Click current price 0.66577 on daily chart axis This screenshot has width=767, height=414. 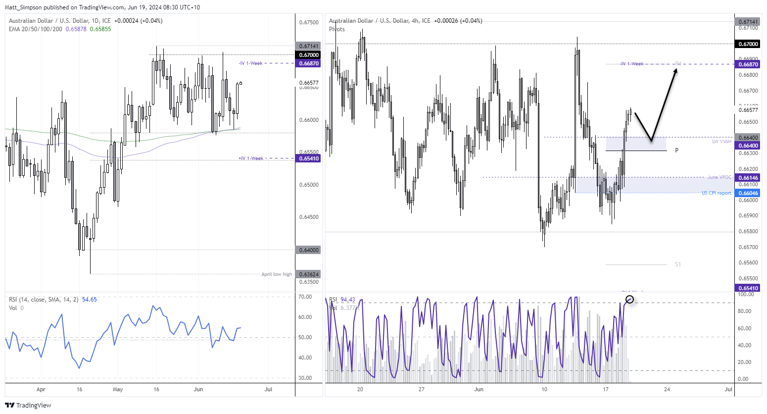[309, 83]
